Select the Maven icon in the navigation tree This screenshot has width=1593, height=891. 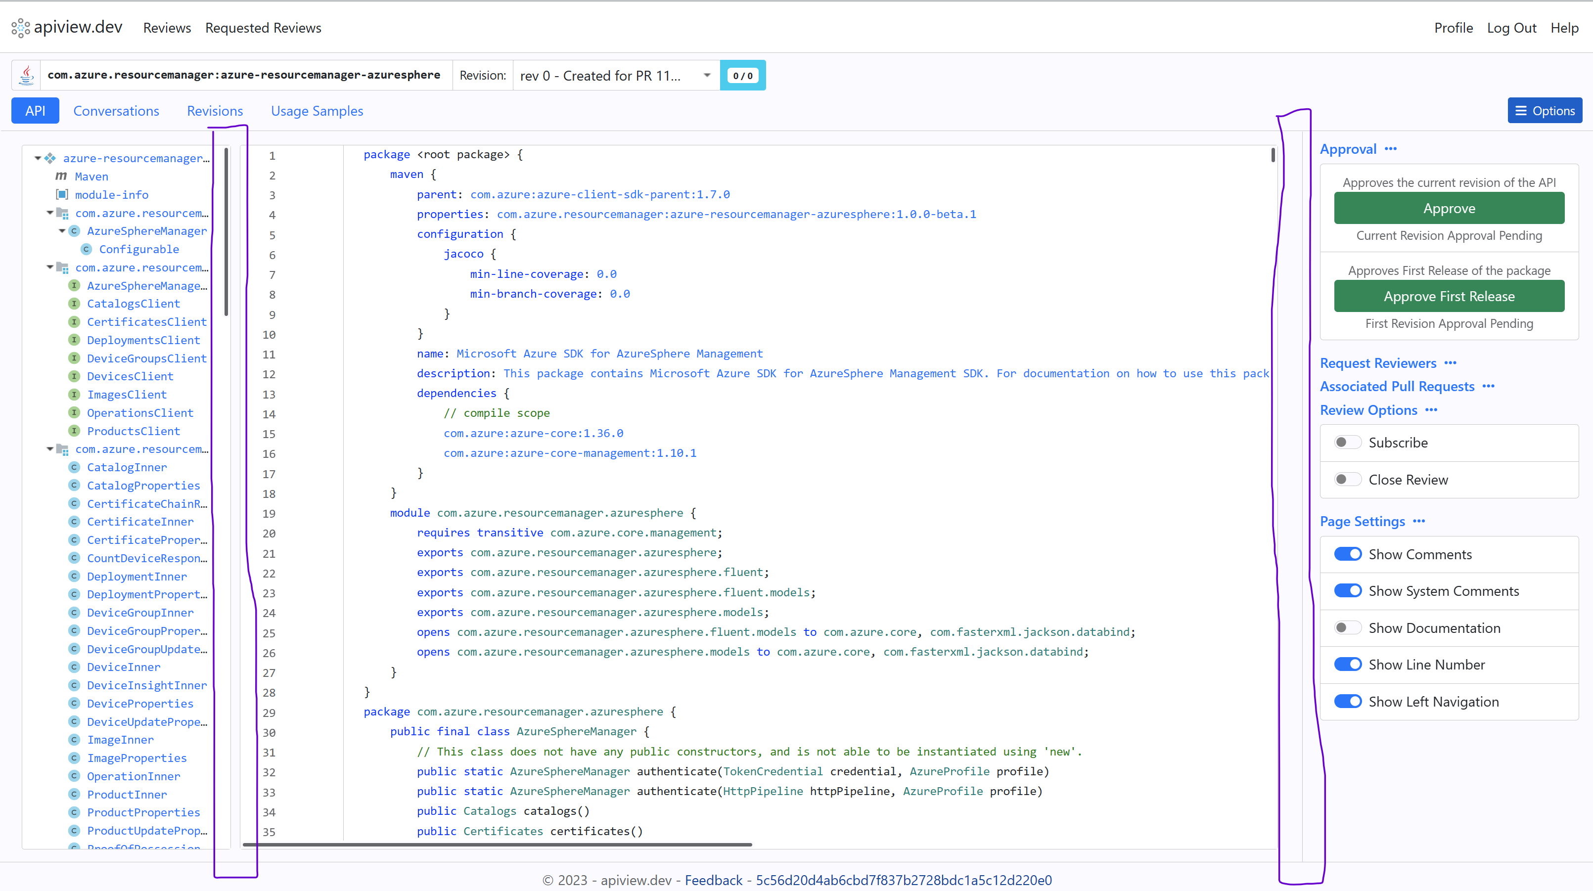point(61,176)
